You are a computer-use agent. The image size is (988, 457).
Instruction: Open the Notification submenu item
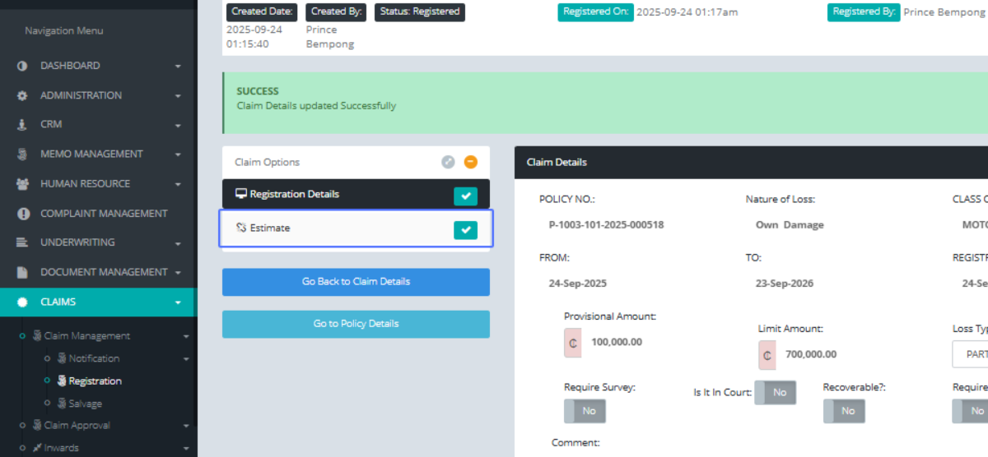click(x=93, y=358)
